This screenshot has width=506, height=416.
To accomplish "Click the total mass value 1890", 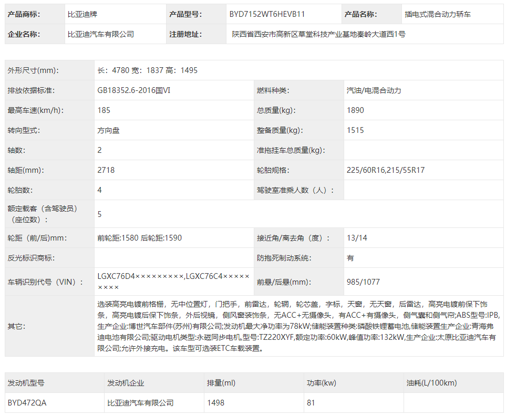I will coord(355,110).
